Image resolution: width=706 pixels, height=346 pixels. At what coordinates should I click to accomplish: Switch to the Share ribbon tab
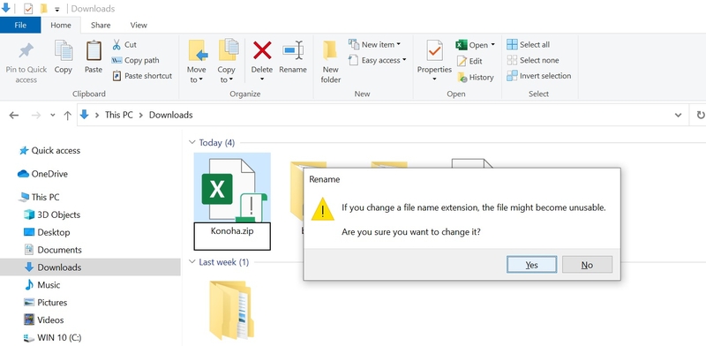101,26
